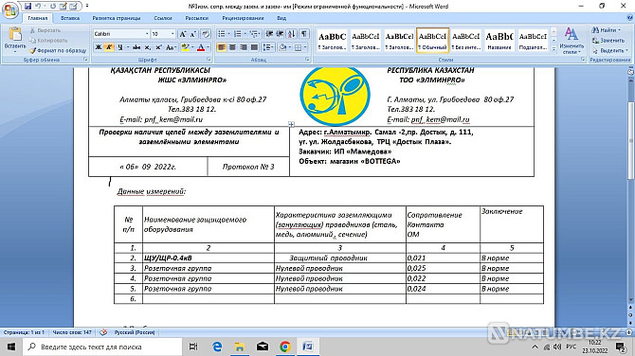Image resolution: width=635 pixels, height=356 pixels.
Task: Pick text highlight color swatch
Action: tap(185, 47)
